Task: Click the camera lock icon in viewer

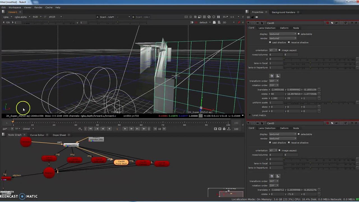Action: (214, 22)
